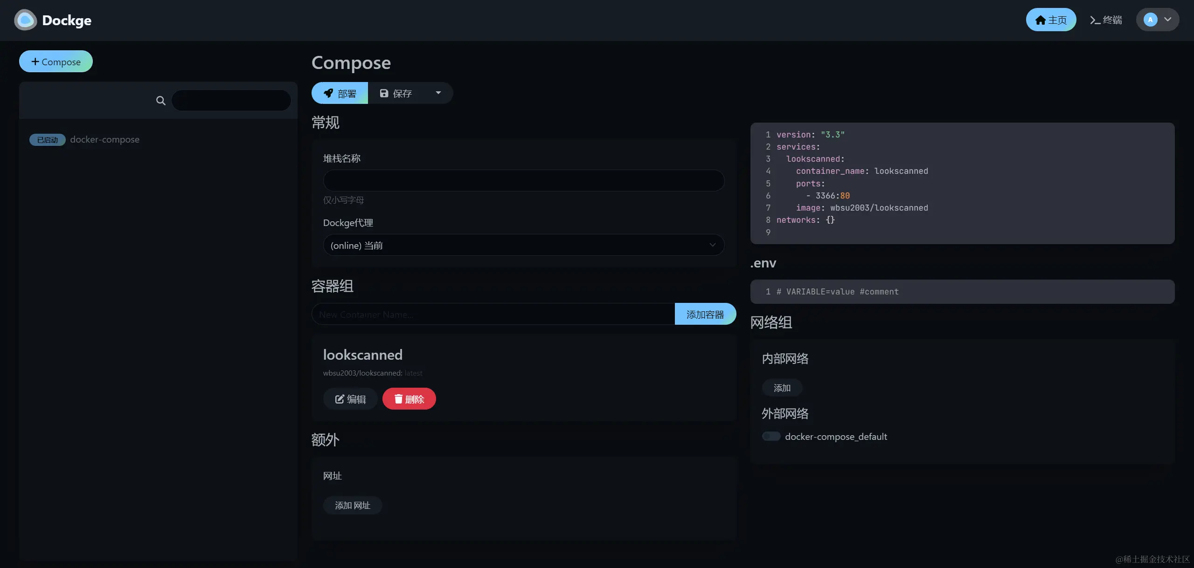This screenshot has height=568, width=1194.
Task: Click add (添加) under internal network (内部网络)
Action: tap(782, 388)
